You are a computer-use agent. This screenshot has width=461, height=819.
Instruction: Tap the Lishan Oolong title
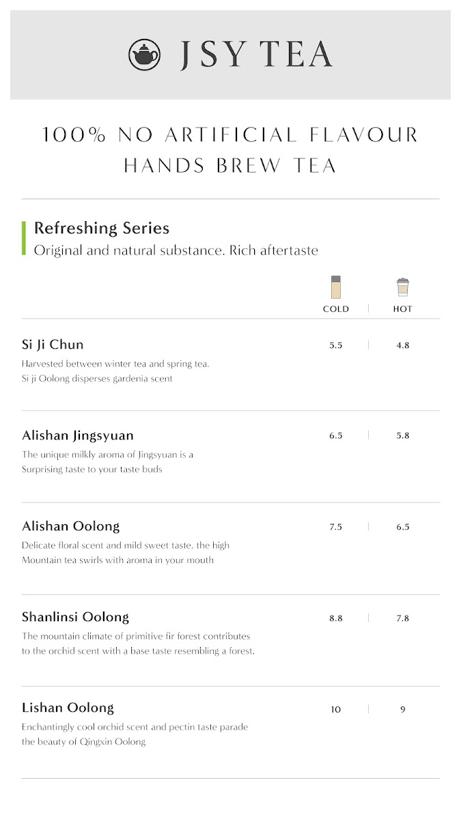68,708
